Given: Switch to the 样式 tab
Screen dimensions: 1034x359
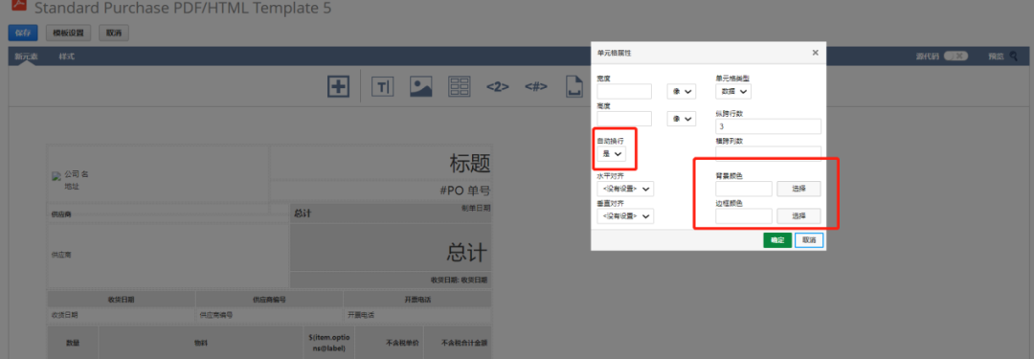Looking at the screenshot, I should (x=67, y=56).
